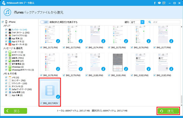The height and width of the screenshot is (118, 183).
Task: Show info for IMG_0177.PNG
Action: coord(171,41)
